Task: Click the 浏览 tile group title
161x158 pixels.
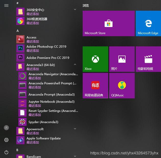Action: click(86, 5)
